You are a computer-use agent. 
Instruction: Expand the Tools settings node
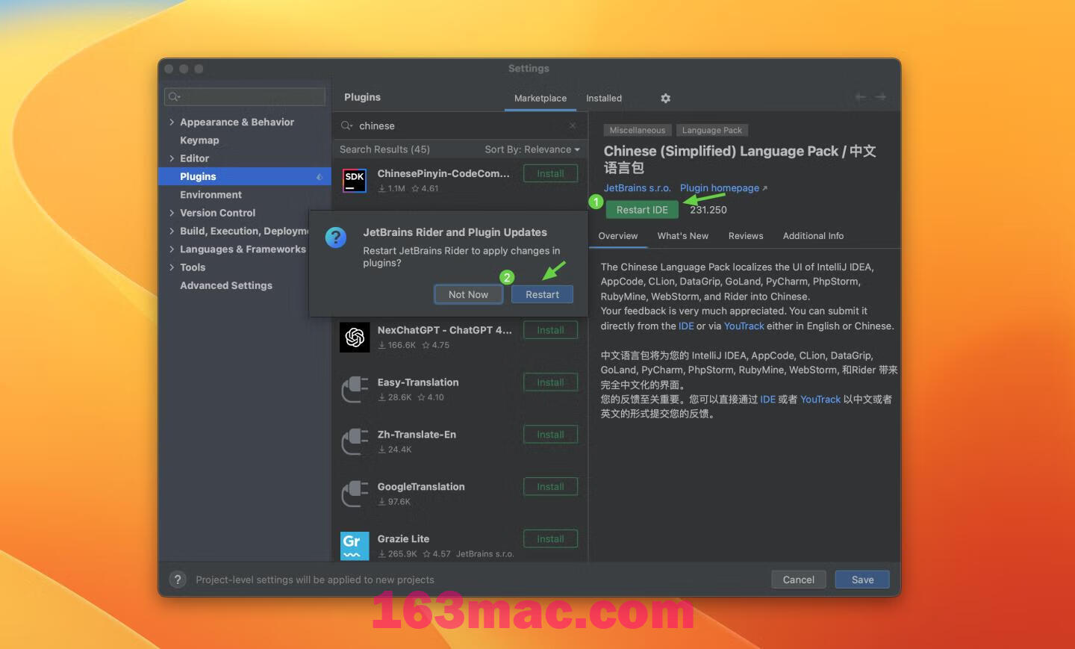pyautogui.click(x=172, y=267)
